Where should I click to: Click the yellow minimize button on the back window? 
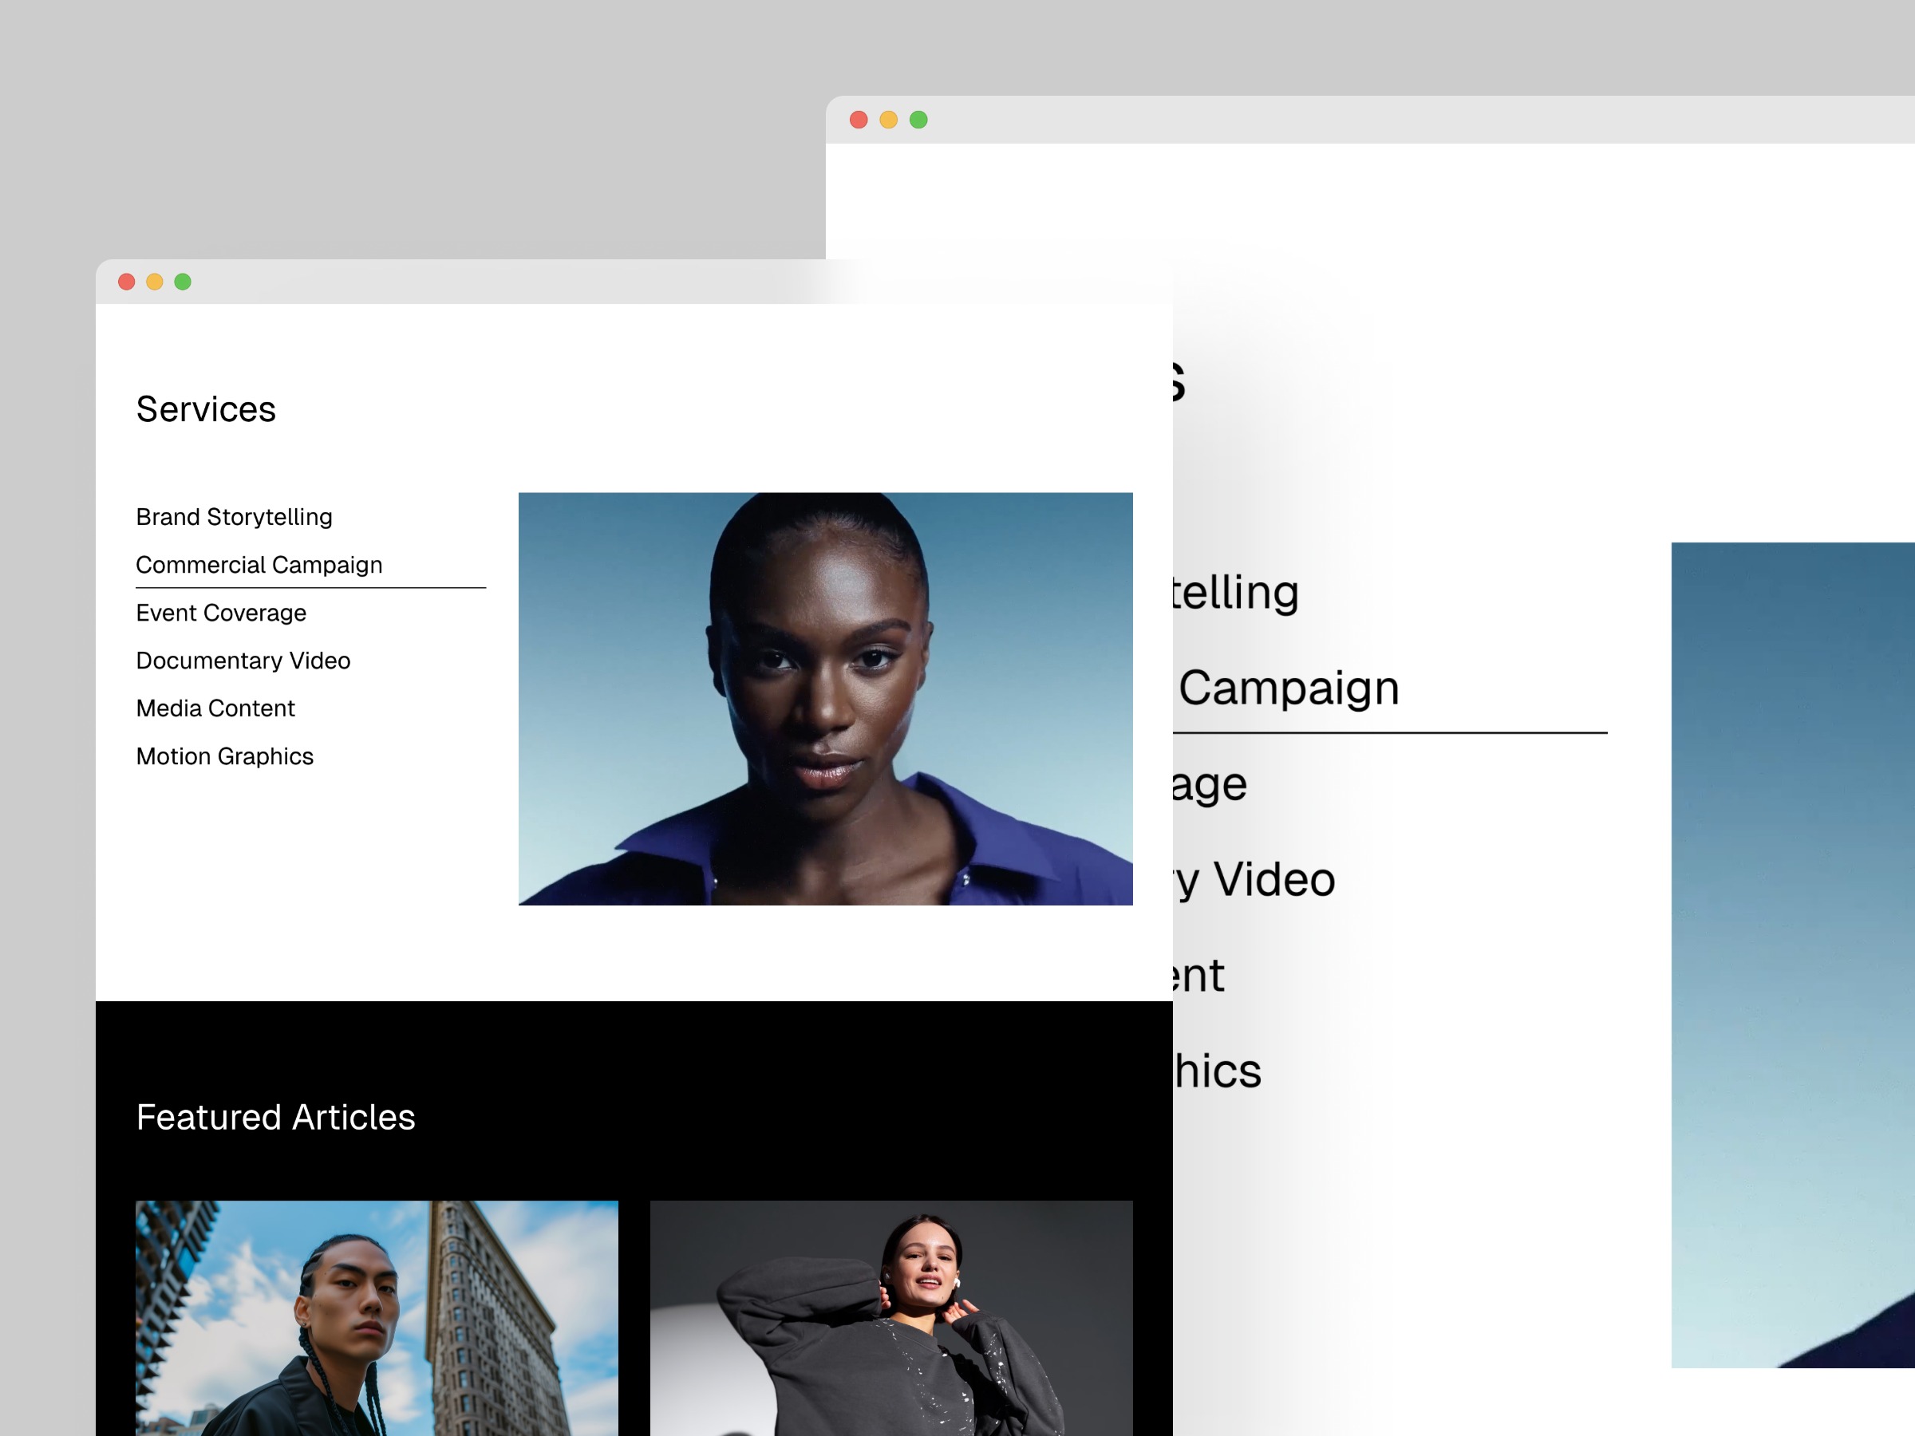888,120
